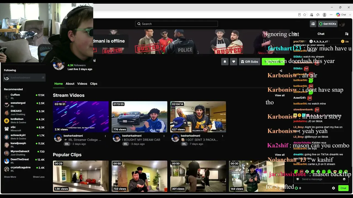The height and width of the screenshot is (198, 353).
Task: Click the Kick user avatar top right
Action: pos(342,24)
